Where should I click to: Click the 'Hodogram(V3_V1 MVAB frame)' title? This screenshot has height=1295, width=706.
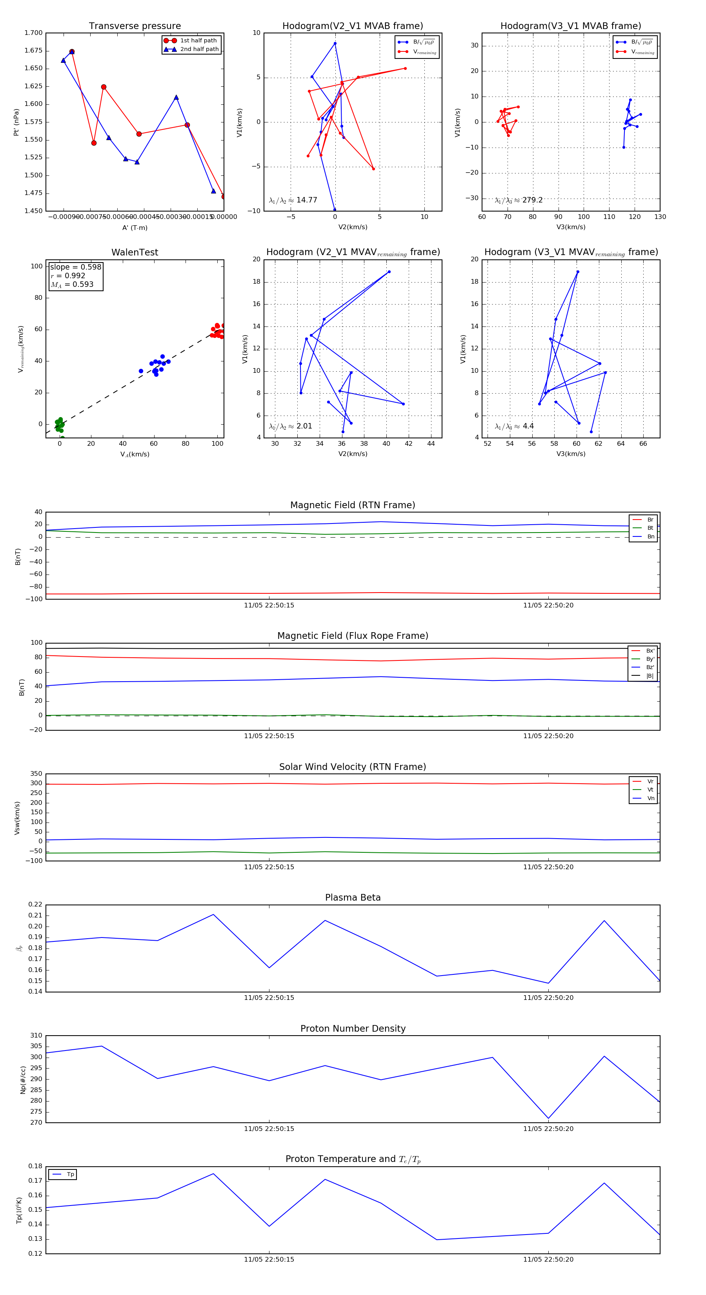571,26
